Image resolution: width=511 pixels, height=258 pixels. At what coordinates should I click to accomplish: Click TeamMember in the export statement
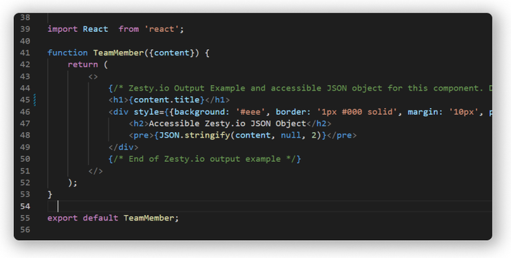click(149, 218)
